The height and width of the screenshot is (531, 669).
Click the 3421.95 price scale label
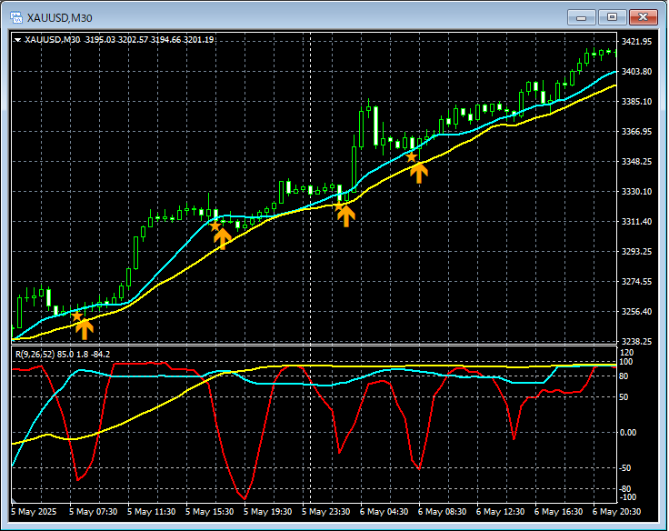click(636, 42)
